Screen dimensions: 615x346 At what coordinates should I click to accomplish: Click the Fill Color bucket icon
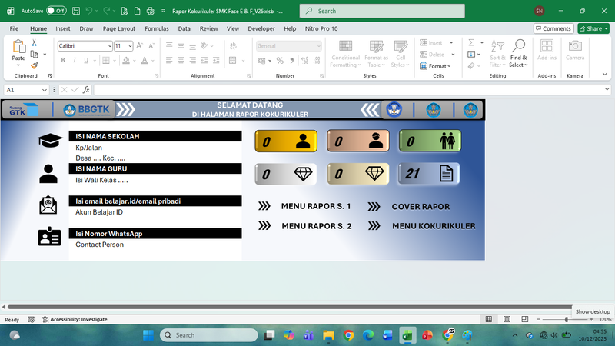pos(126,61)
